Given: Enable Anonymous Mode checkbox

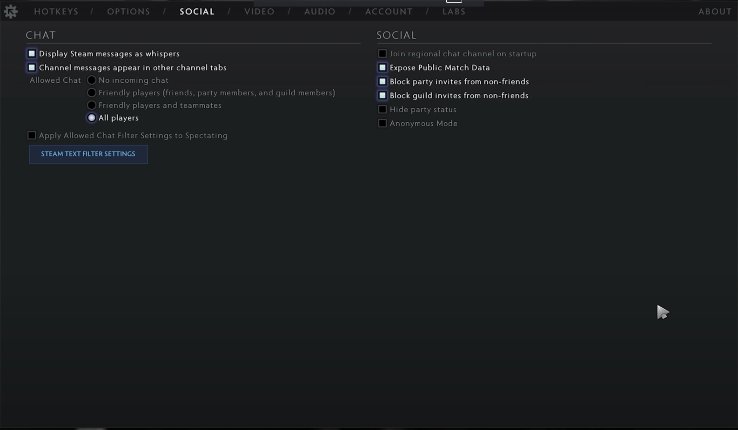Looking at the screenshot, I should [x=382, y=124].
